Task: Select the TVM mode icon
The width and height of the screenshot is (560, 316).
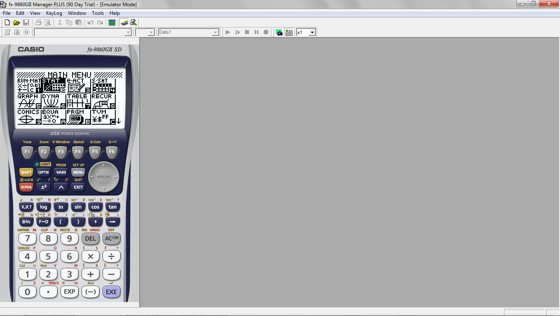Action: click(103, 117)
